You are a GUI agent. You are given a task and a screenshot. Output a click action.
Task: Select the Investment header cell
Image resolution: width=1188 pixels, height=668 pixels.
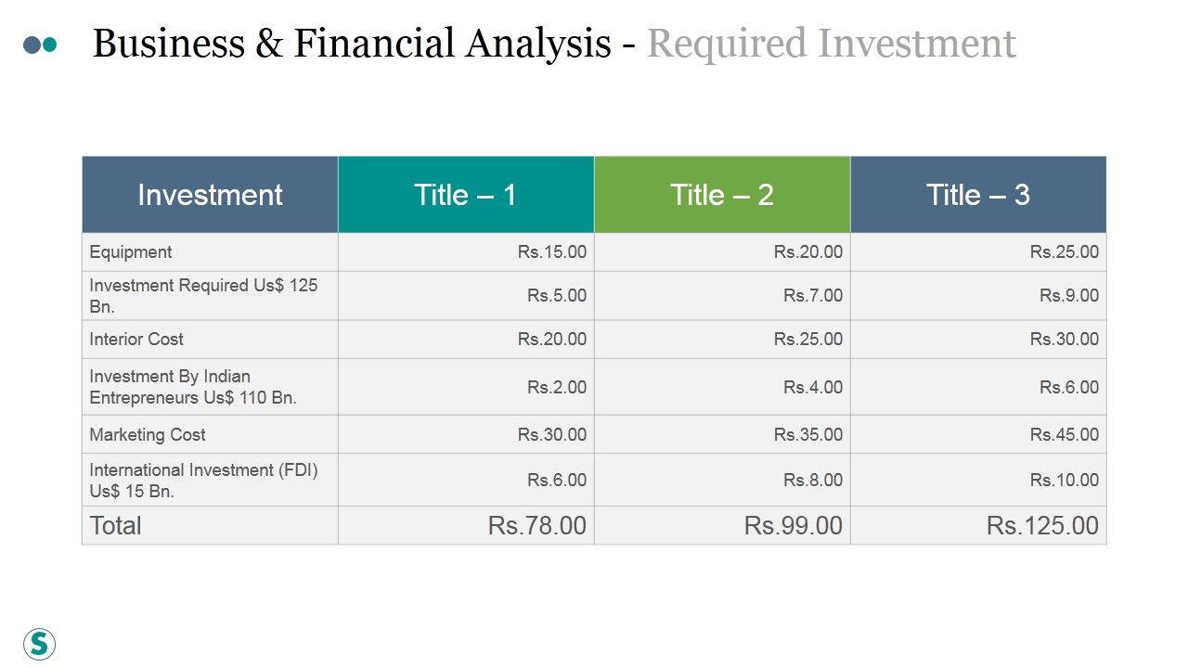[x=210, y=195]
